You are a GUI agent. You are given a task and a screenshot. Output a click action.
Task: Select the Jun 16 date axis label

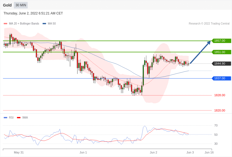pos(209,152)
